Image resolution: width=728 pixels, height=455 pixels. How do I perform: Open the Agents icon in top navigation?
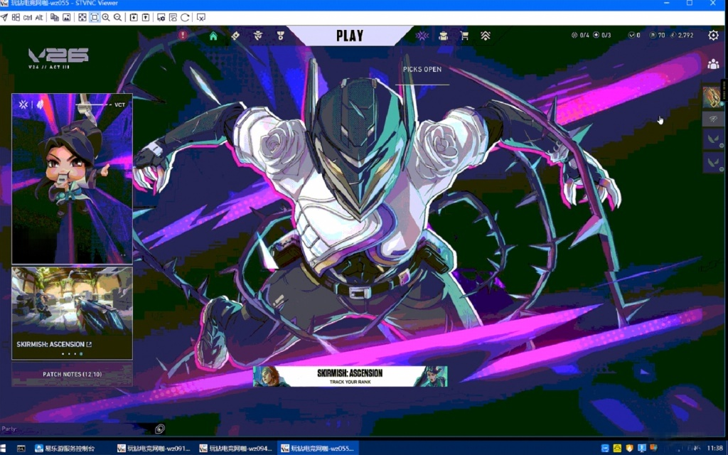coord(258,36)
